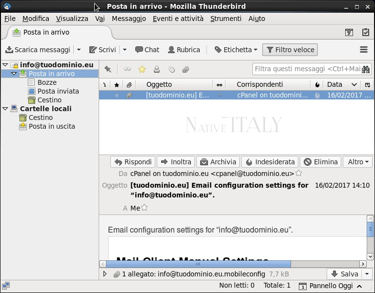The width and height of the screenshot is (375, 293).
Task: Open the File menu
Action: 10,19
